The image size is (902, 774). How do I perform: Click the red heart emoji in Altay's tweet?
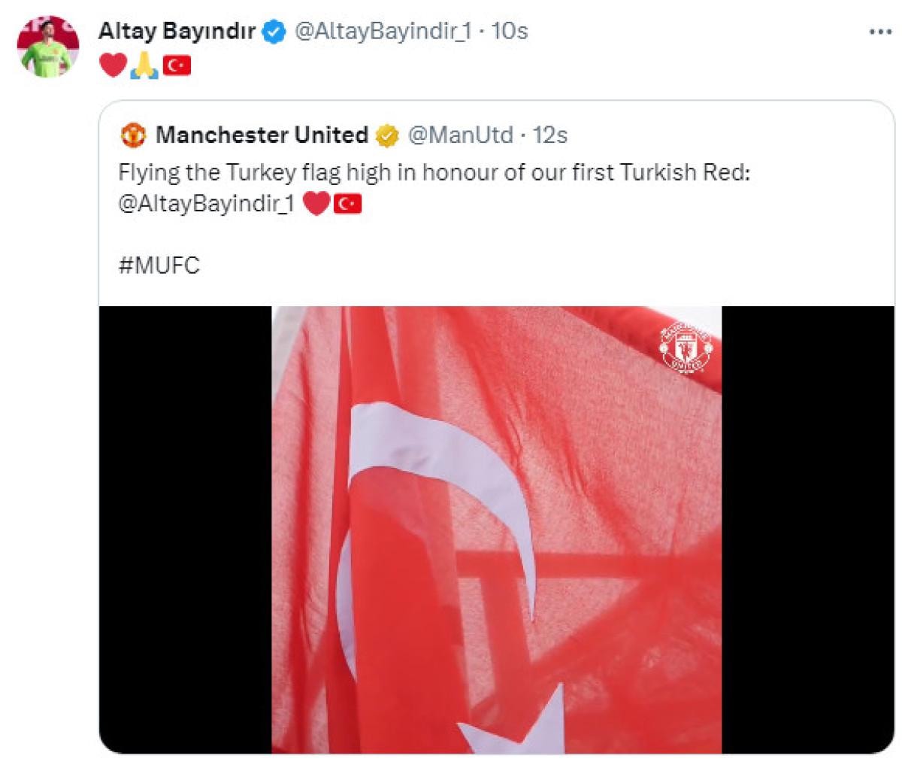pos(113,66)
